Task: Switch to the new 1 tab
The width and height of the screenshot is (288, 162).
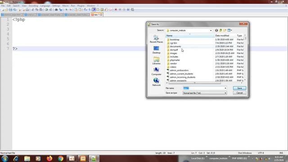Action: (97, 14)
